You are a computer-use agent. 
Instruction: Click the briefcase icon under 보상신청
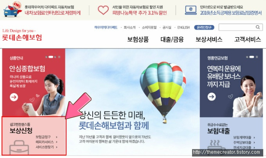tap(19, 148)
